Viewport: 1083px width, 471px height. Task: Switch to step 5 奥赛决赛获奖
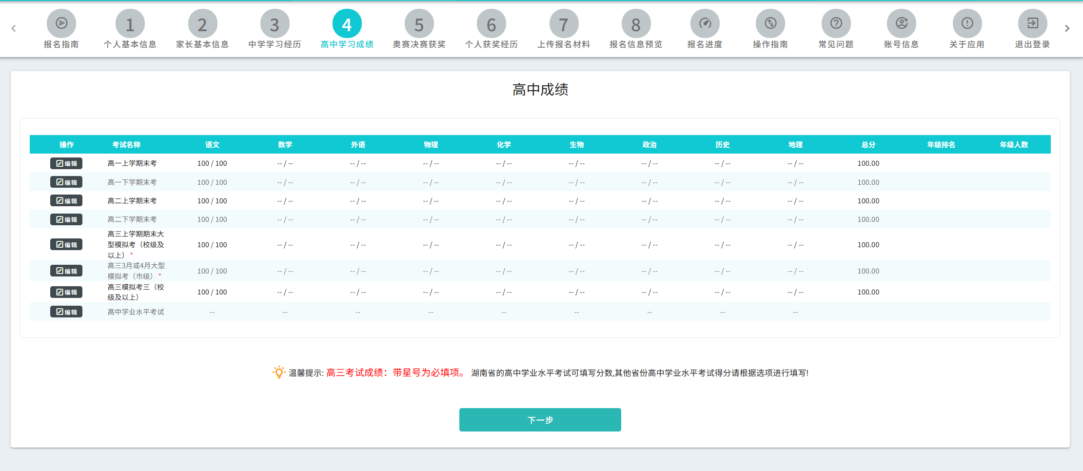coord(419,24)
